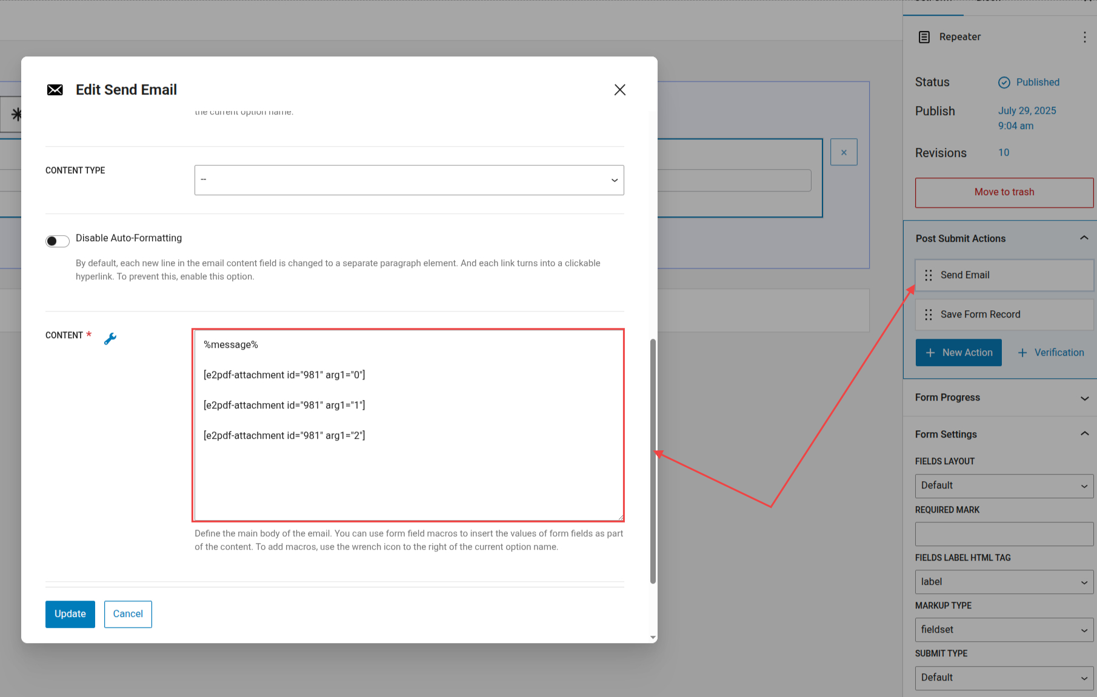
Task: Click the revisions count link 10
Action: (x=1004, y=153)
